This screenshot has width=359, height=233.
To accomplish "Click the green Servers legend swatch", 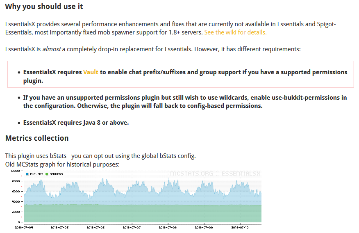I will tap(47, 174).
